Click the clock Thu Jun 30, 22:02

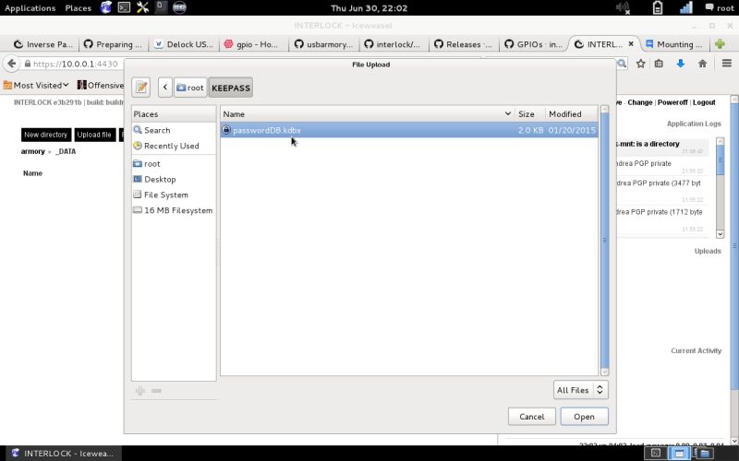click(369, 8)
